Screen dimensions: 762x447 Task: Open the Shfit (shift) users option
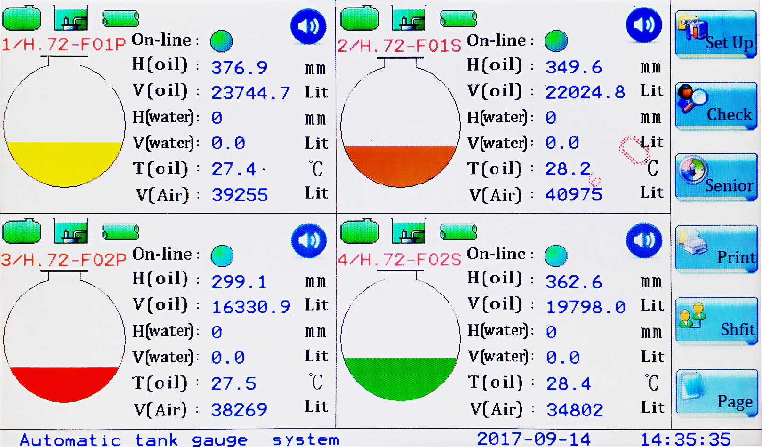pyautogui.click(x=715, y=321)
